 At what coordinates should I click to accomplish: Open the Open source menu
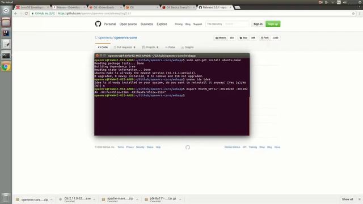[128, 24]
